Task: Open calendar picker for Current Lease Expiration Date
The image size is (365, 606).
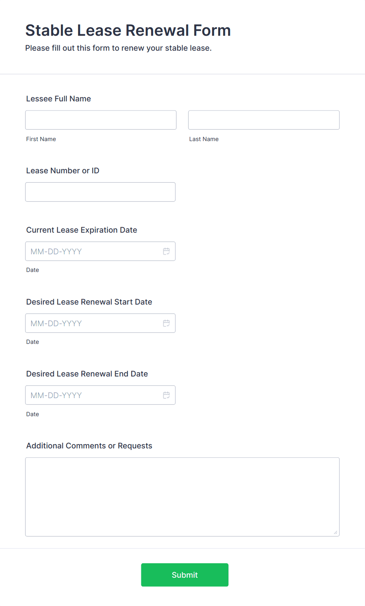Action: pos(166,251)
